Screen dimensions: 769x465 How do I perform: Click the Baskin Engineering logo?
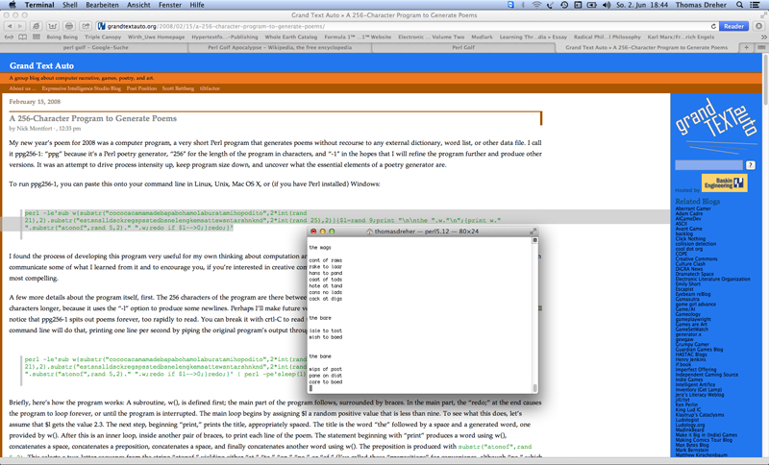click(x=725, y=183)
